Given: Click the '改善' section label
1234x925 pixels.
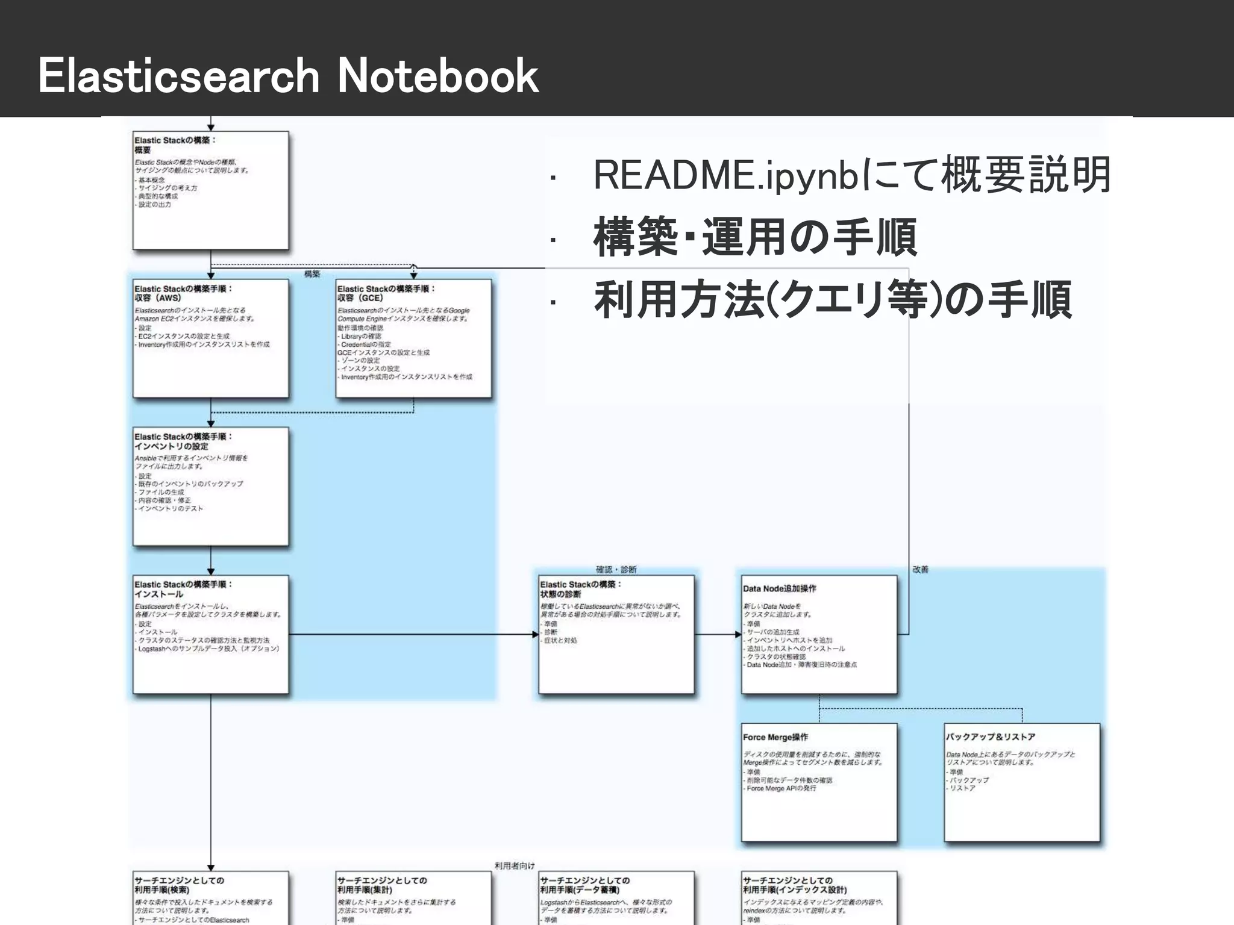Looking at the screenshot, I should [921, 569].
